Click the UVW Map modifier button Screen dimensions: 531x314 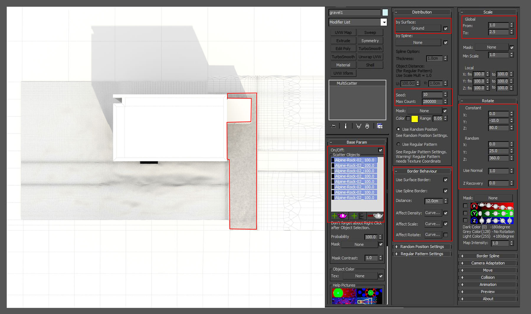pyautogui.click(x=343, y=32)
